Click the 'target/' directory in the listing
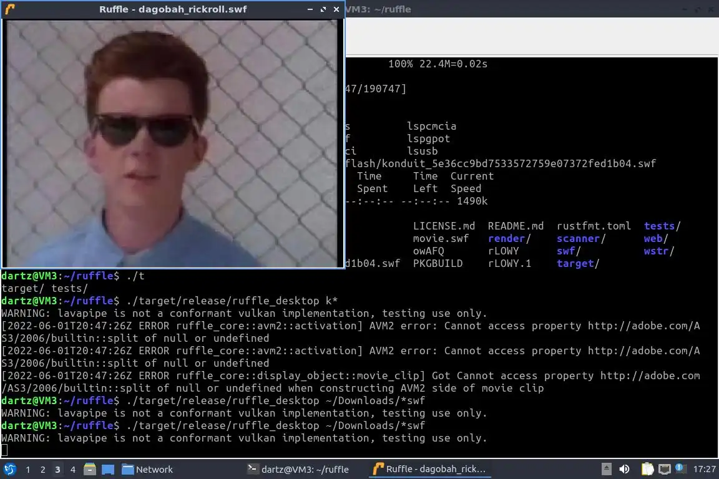 click(x=578, y=264)
